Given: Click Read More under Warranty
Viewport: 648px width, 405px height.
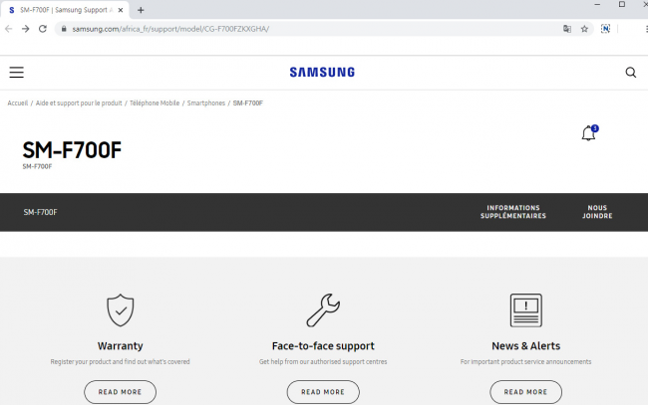Looking at the screenshot, I should tap(120, 392).
